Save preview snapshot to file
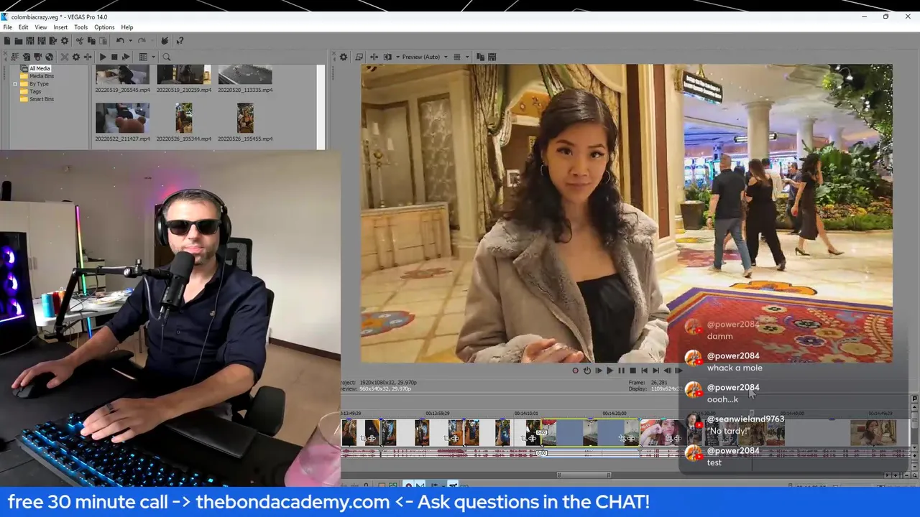The width and height of the screenshot is (920, 517). tap(492, 57)
